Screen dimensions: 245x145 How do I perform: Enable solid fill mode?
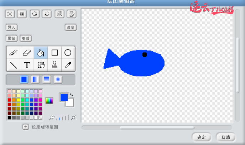(x=24, y=79)
